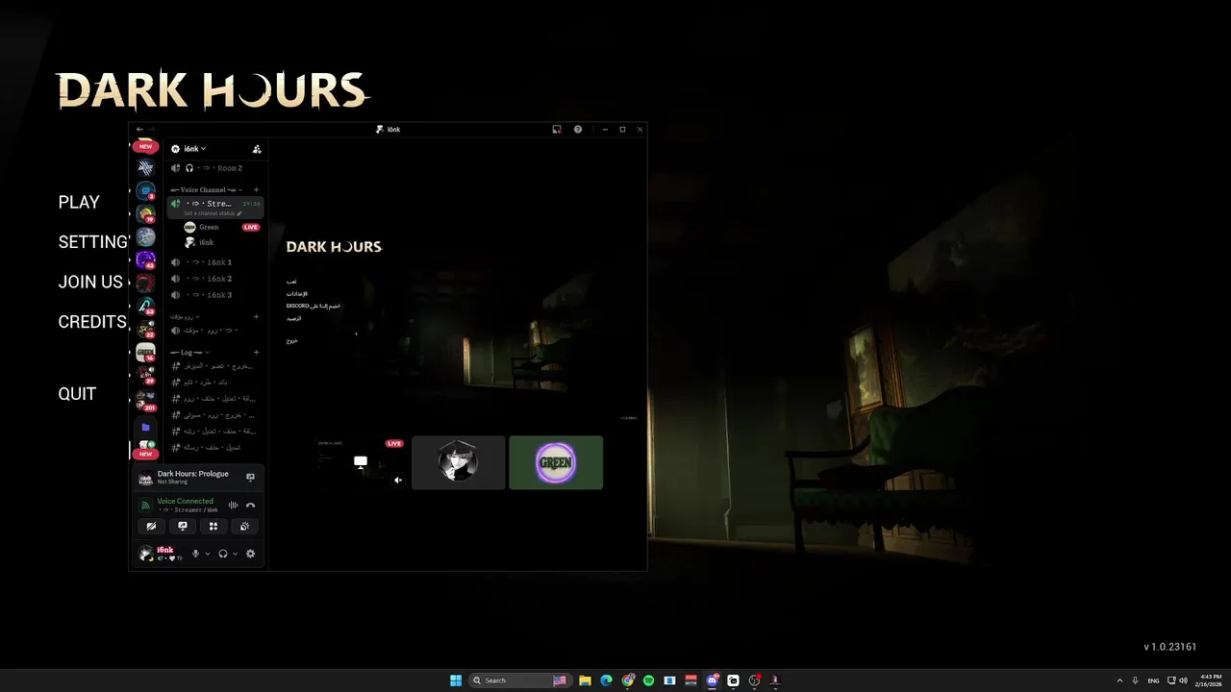Open the last text channel in Log

[214, 448]
